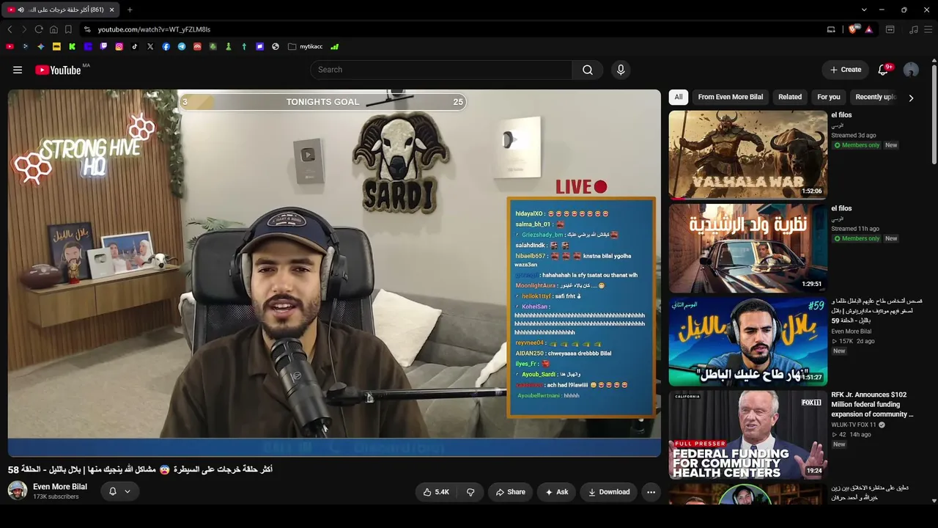Open the Instagram bookmark
Viewport: 938px width, 528px height.
click(119, 46)
